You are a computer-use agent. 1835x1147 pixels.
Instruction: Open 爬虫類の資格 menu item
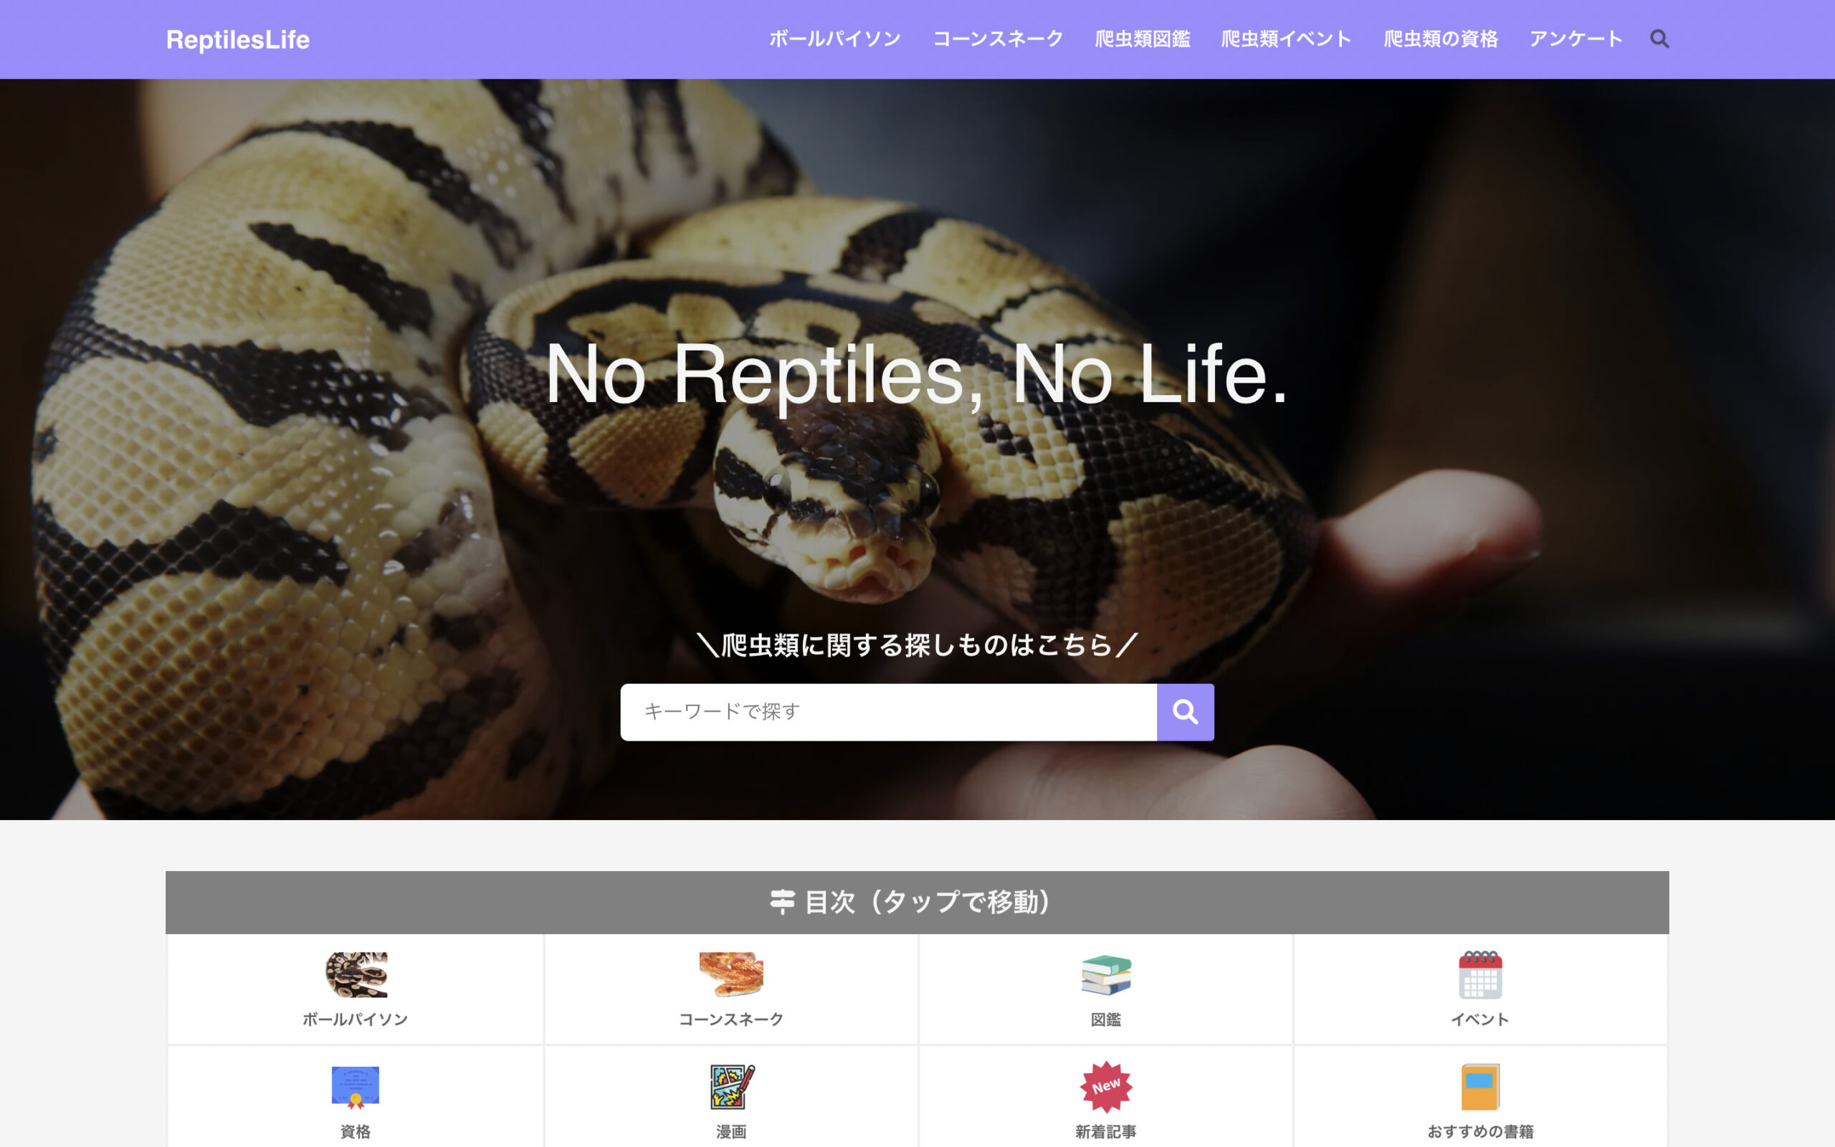tap(1440, 39)
